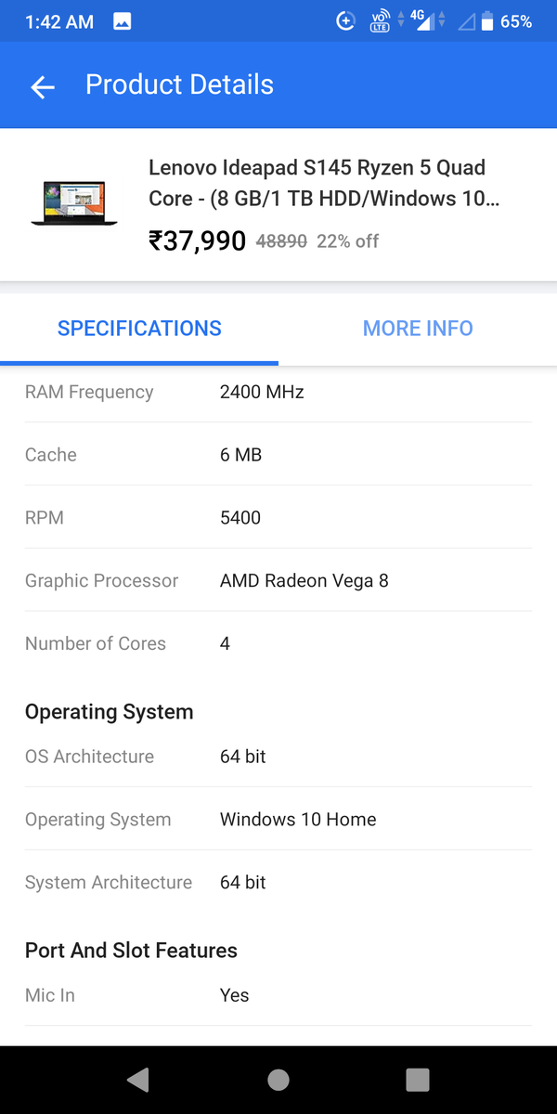Tap the battery icon in status bar

(486, 21)
